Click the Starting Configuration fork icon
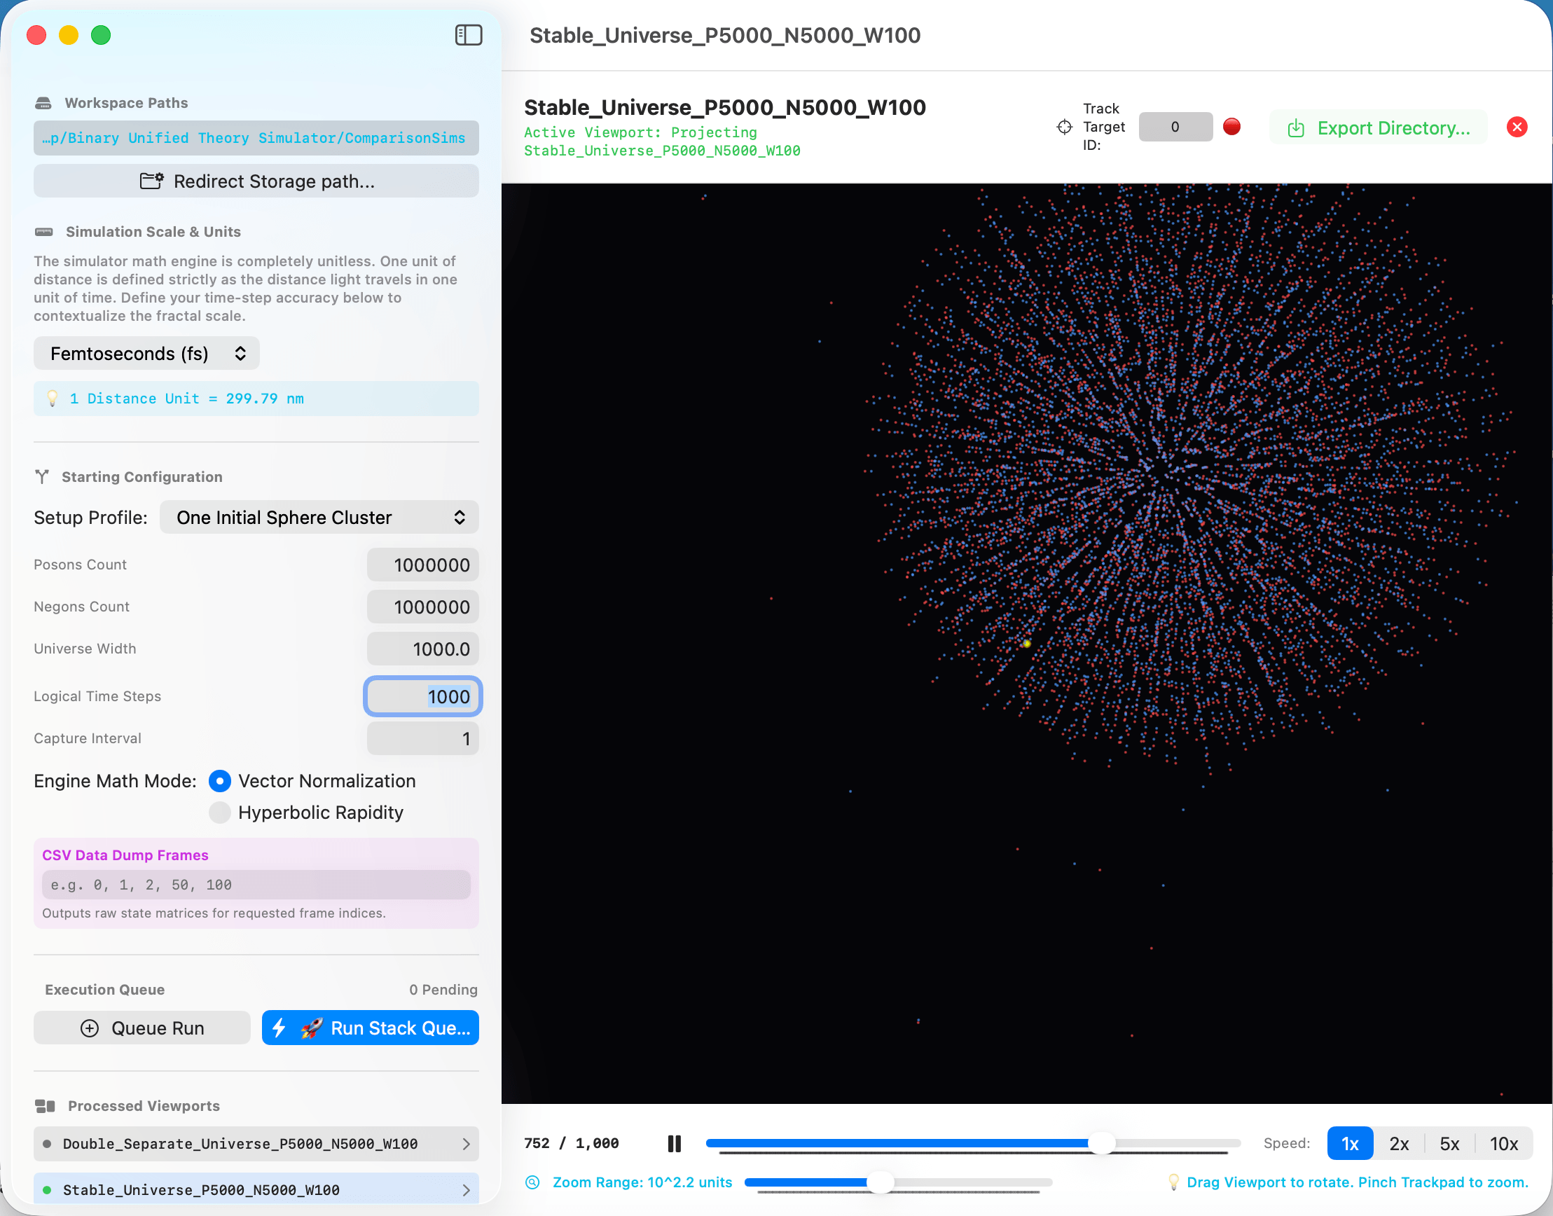 42,476
